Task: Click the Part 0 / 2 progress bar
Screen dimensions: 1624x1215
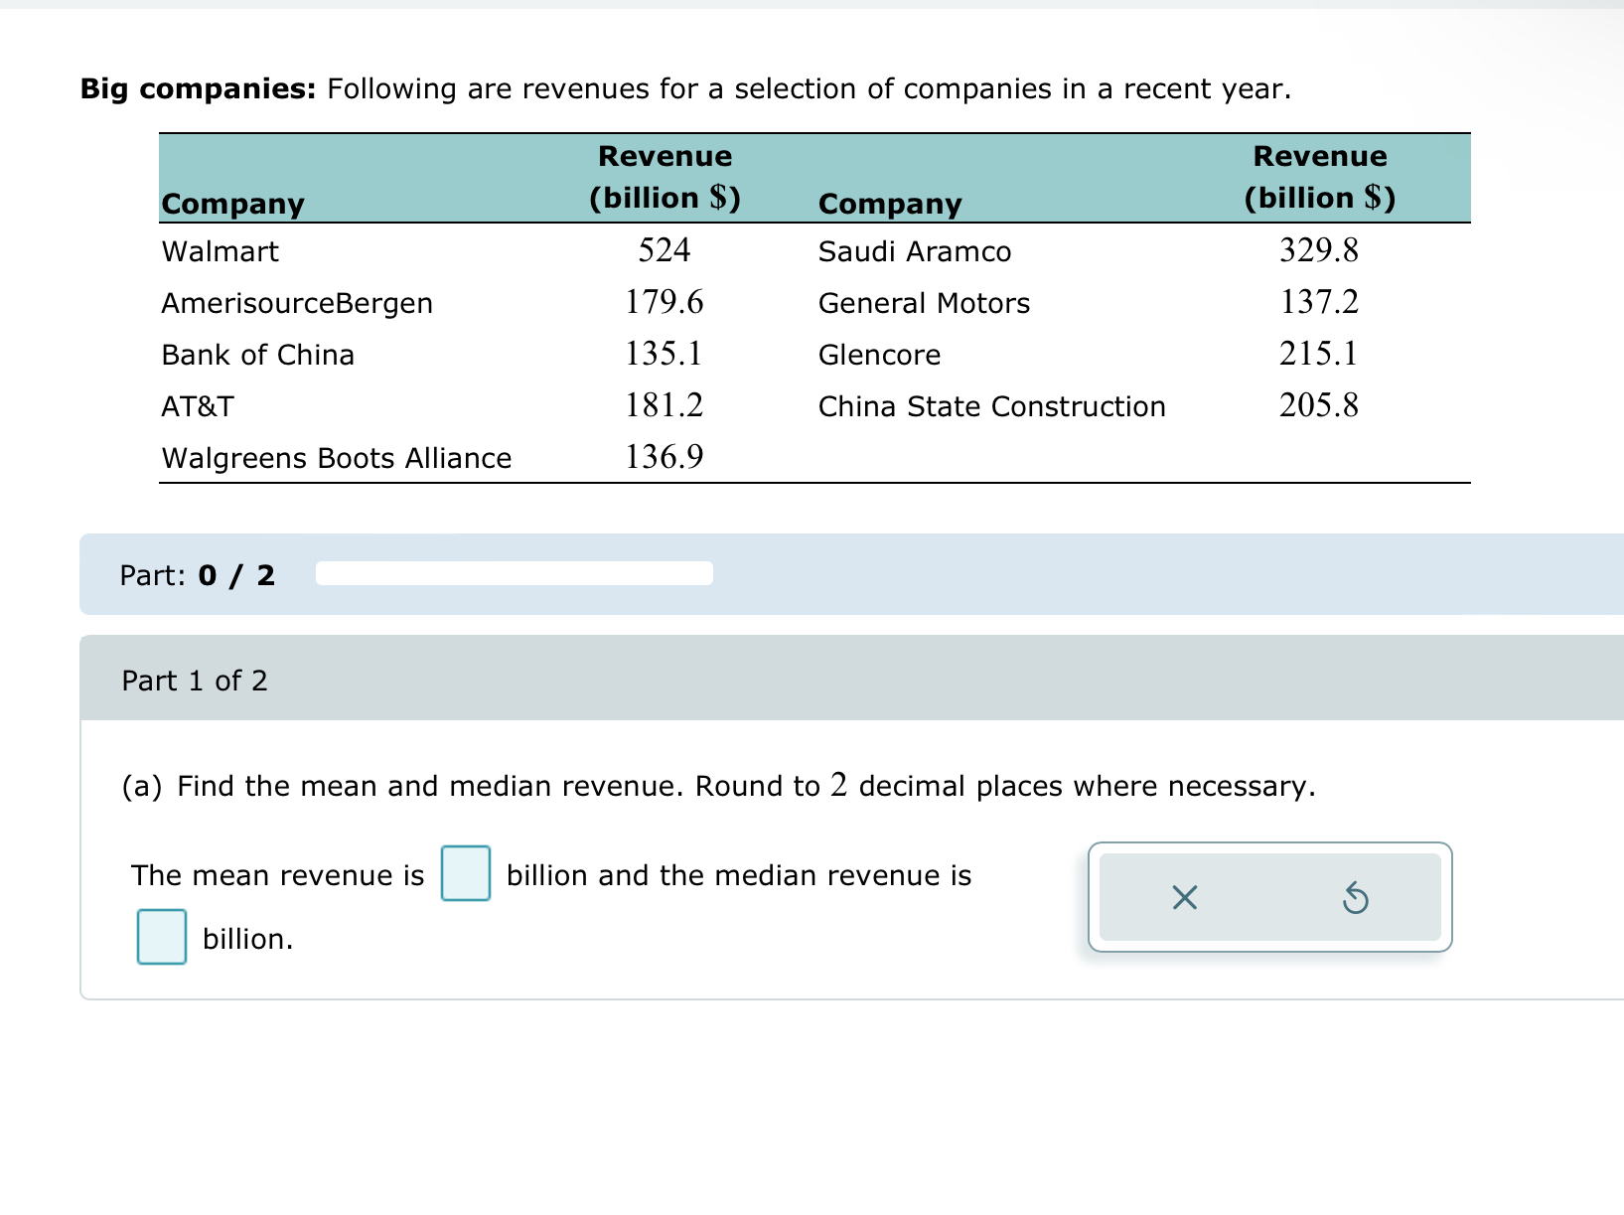Action: pos(515,573)
